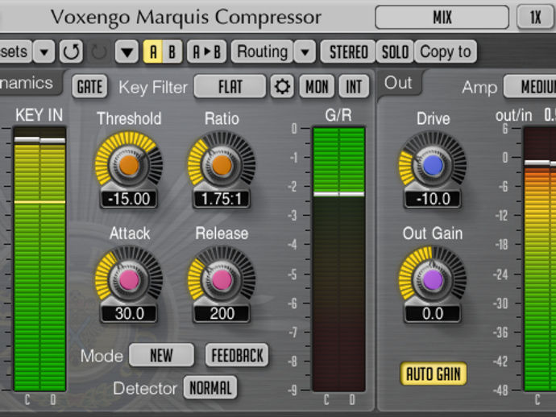Click the Threshold value -15.00
This screenshot has height=417, width=556.
coord(129,199)
